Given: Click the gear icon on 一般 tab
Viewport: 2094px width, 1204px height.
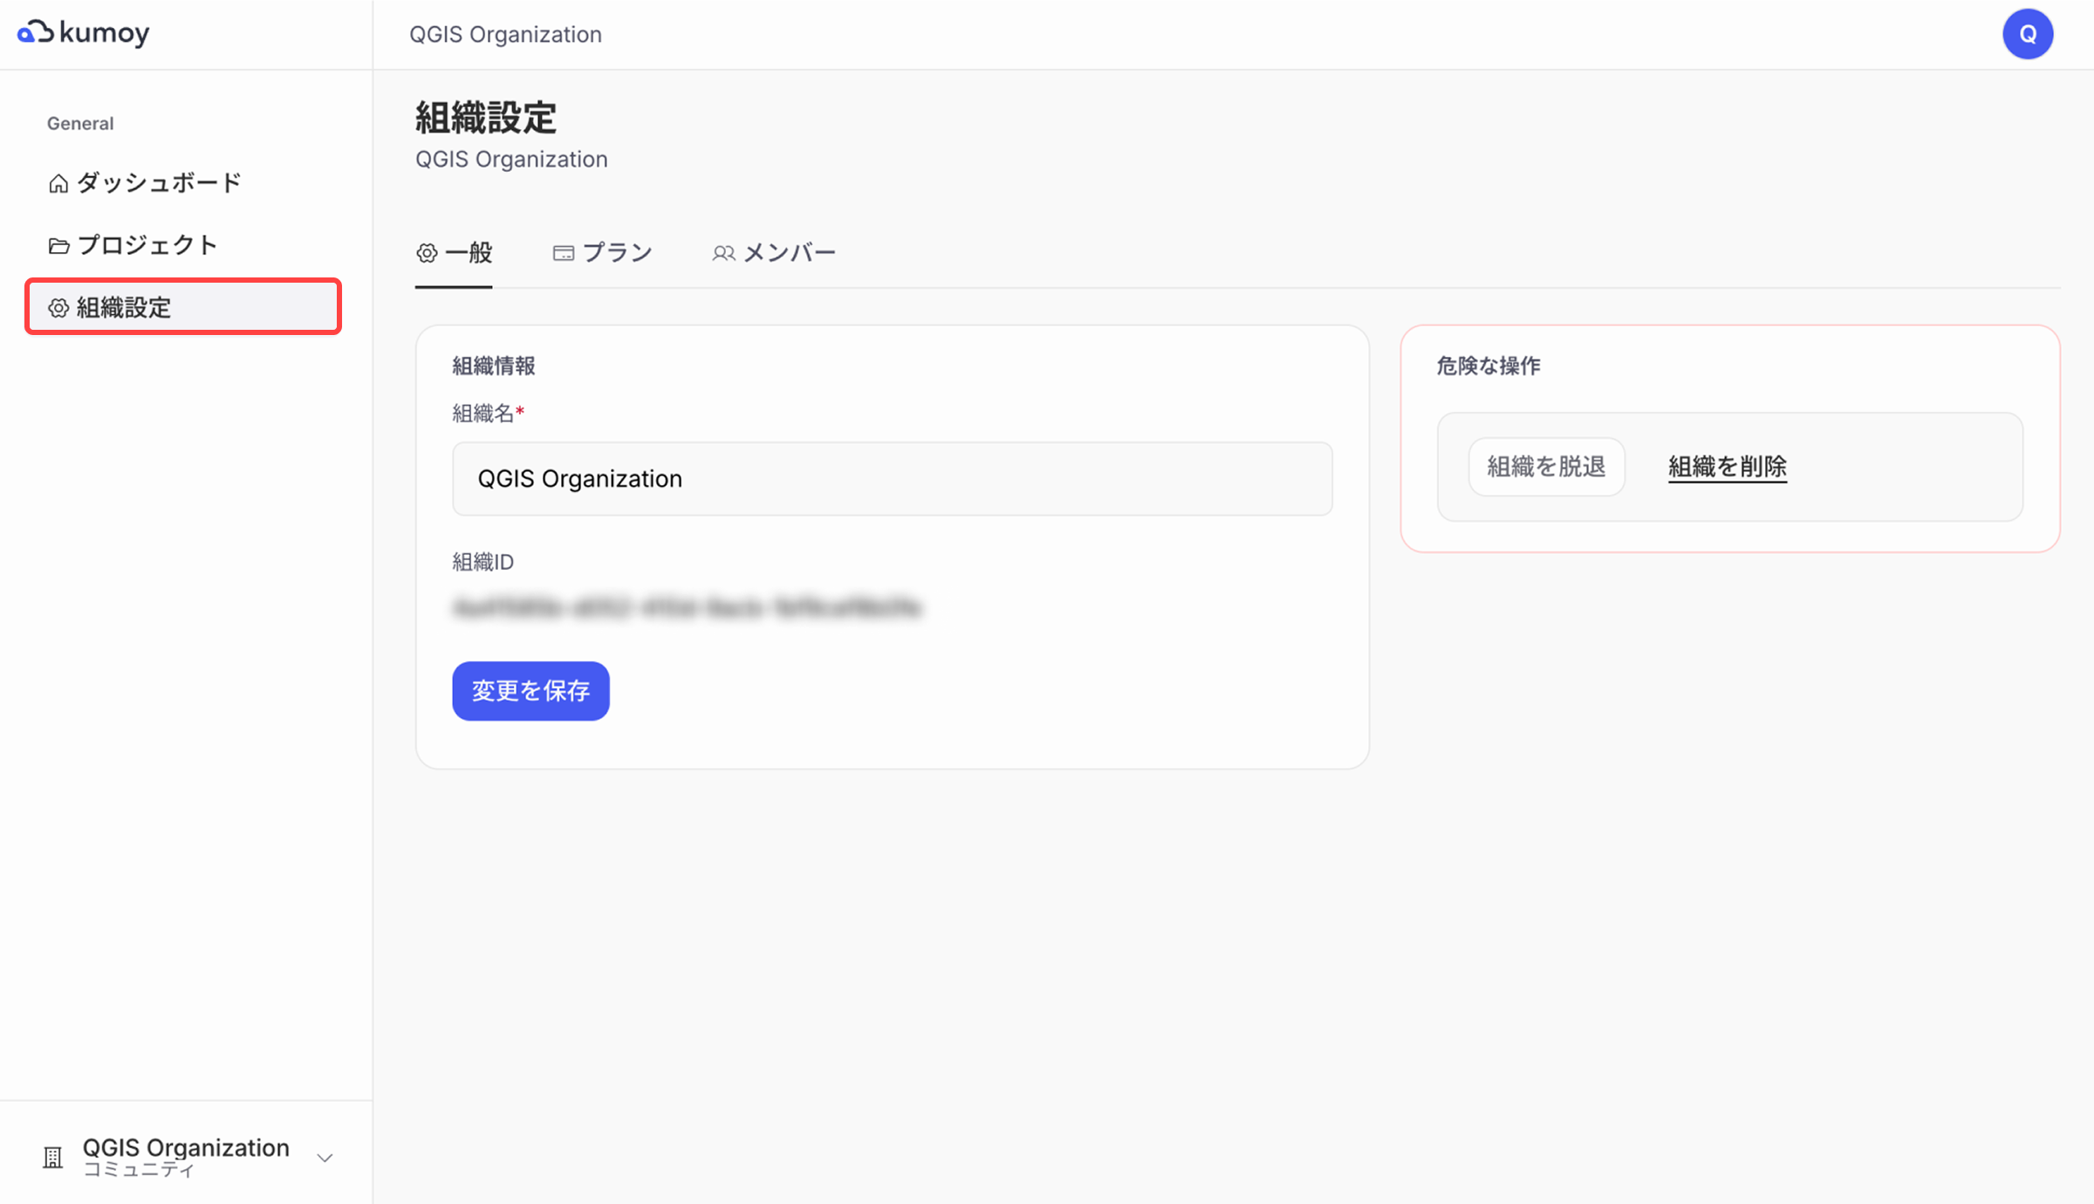Looking at the screenshot, I should point(427,253).
